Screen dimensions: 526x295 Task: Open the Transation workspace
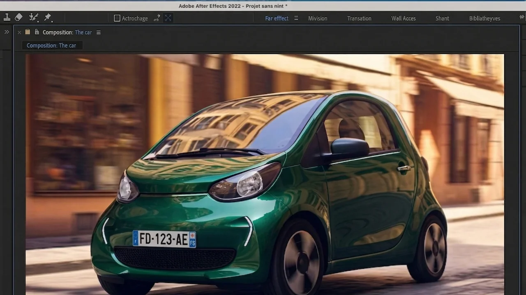[x=359, y=18]
